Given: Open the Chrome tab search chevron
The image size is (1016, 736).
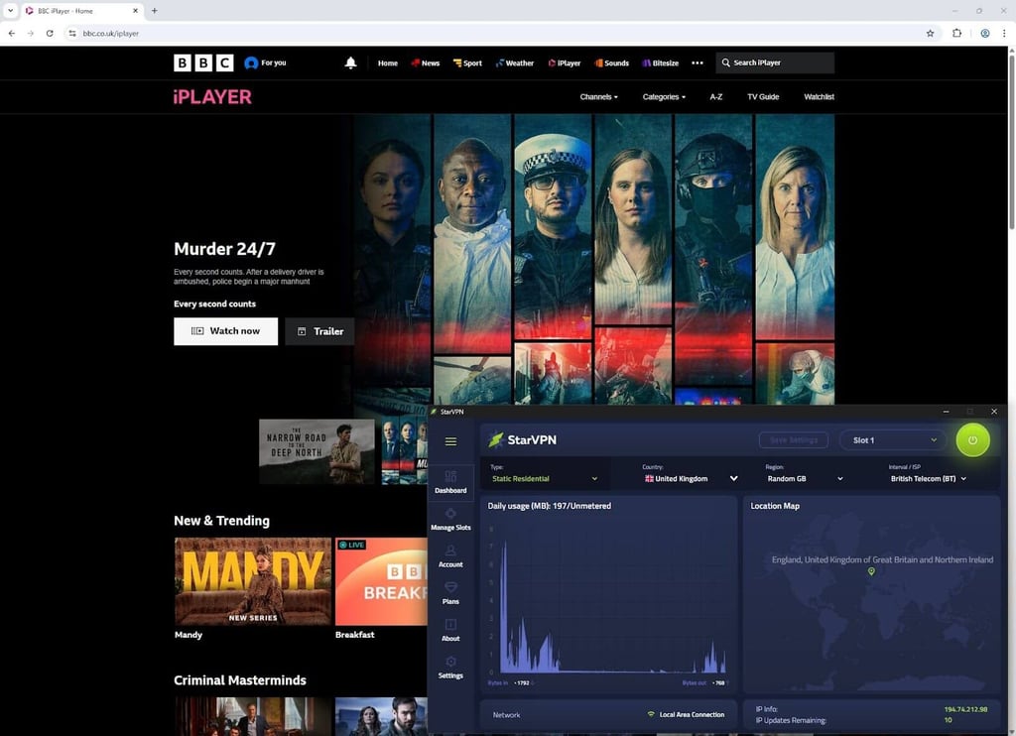Looking at the screenshot, I should click(10, 10).
